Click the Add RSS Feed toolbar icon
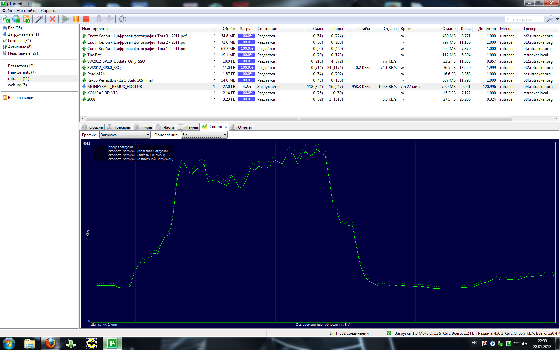This screenshot has height=350, width=560. pyautogui.click(x=26, y=19)
